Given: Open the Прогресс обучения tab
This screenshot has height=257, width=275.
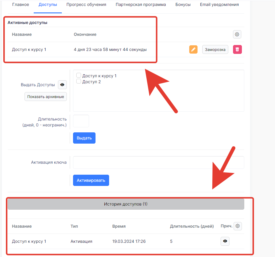Looking at the screenshot, I should (x=86, y=5).
